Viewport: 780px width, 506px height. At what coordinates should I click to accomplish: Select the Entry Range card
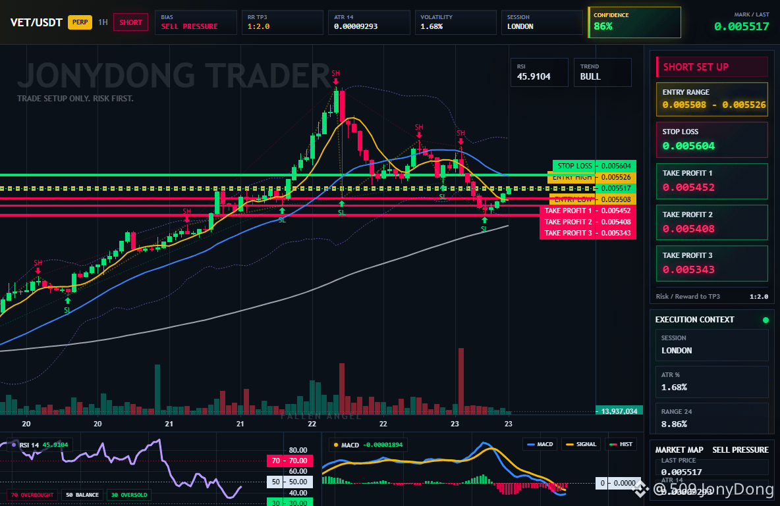click(x=712, y=99)
